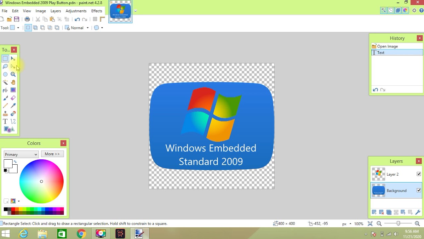
Task: Open the Adjustments menu
Action: [76, 11]
